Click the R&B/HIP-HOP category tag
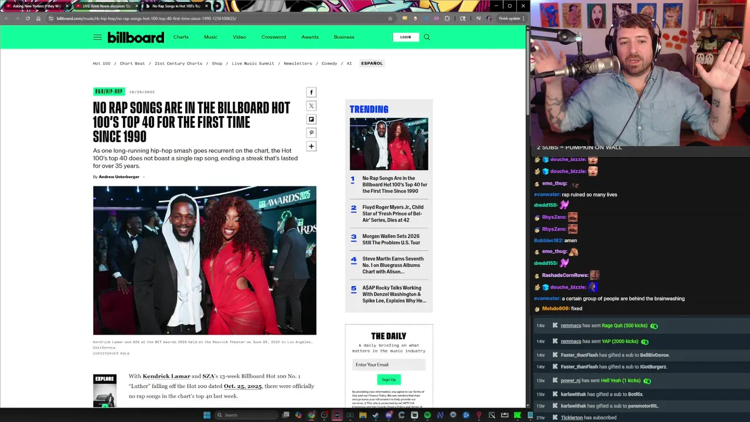Viewport: 750px width, 422px height. point(109,91)
